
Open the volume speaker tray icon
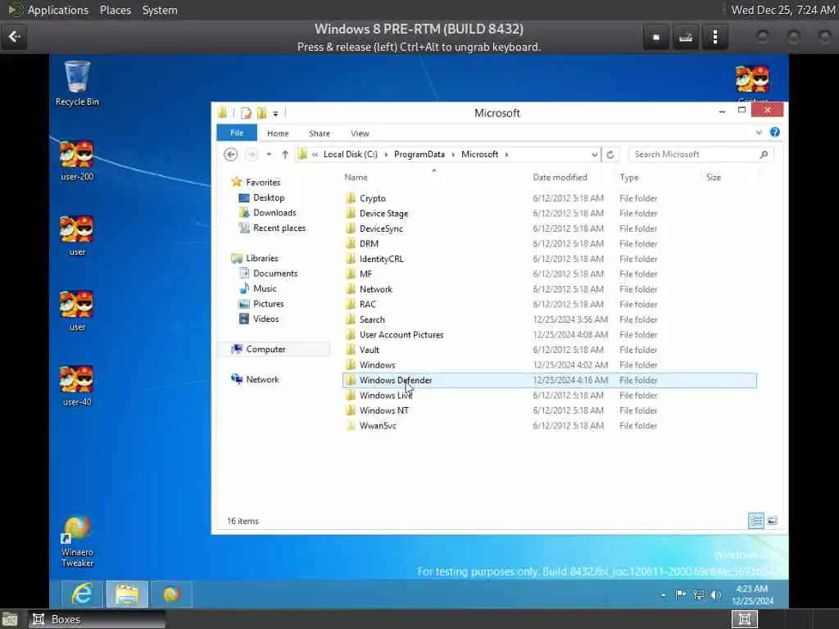[x=715, y=595]
